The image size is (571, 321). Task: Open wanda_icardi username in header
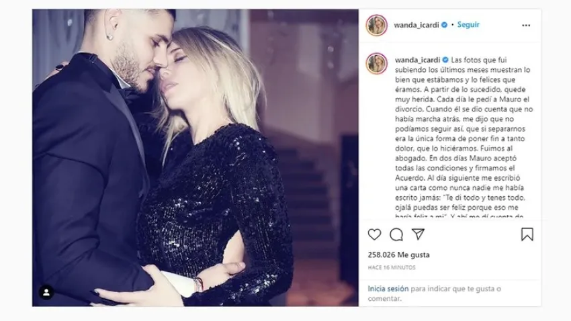pos(416,25)
